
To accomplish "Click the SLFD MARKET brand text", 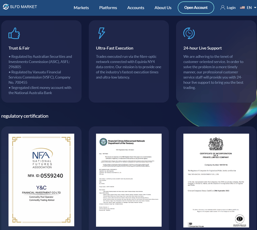I will coord(23,7).
